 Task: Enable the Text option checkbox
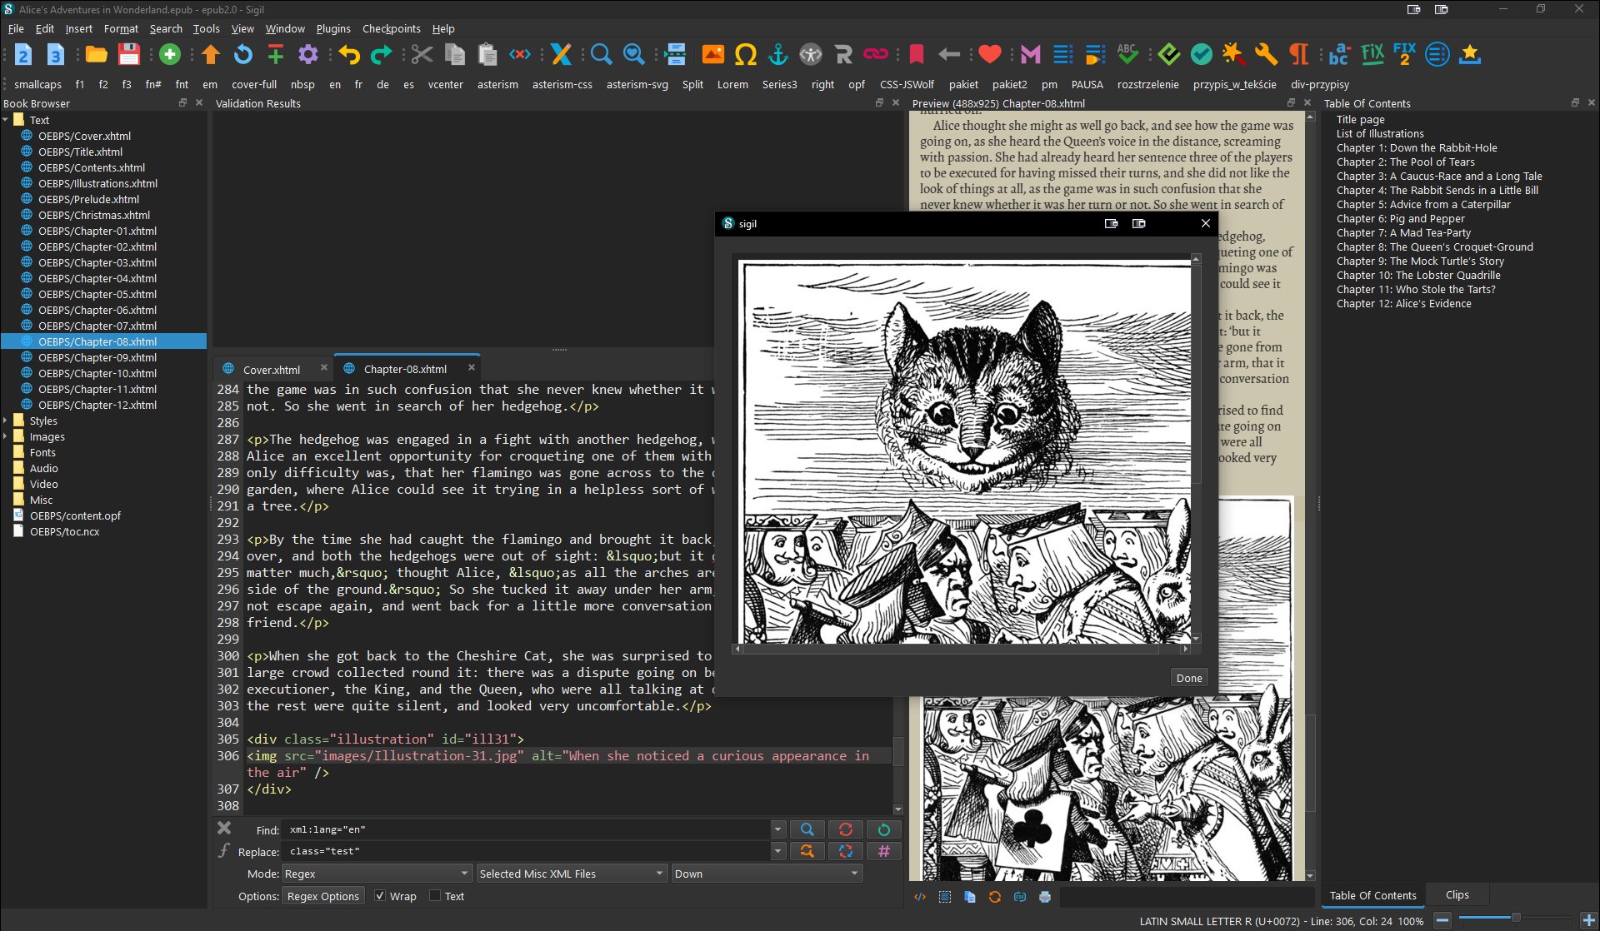tap(435, 896)
